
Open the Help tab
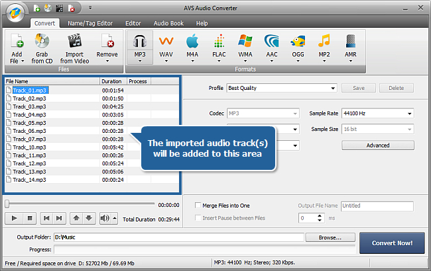(202, 23)
